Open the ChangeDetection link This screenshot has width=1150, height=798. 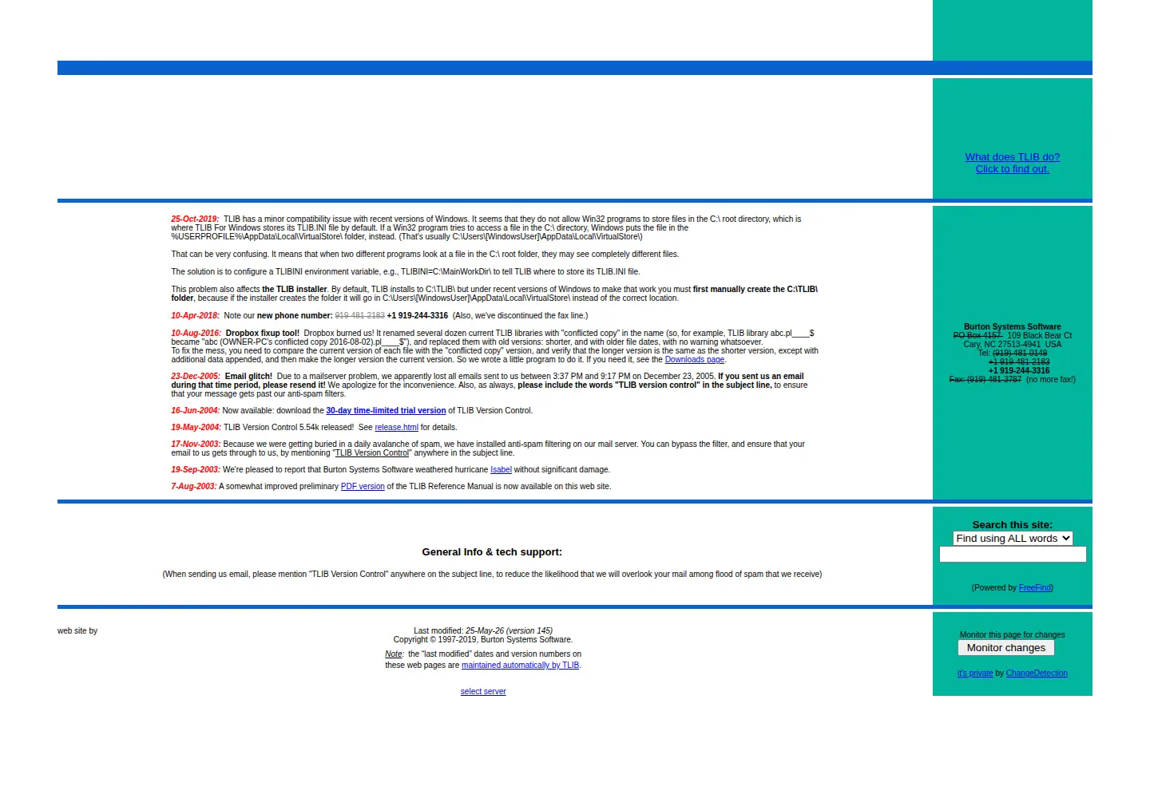[x=1037, y=674]
